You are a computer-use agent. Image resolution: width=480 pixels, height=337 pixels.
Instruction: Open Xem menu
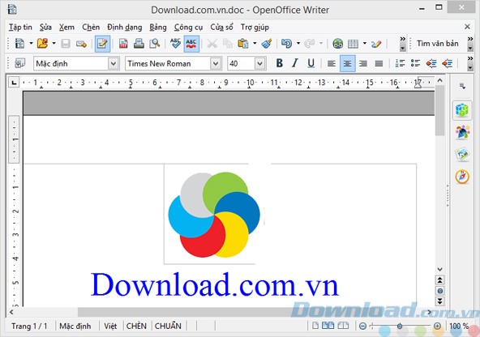click(x=66, y=28)
